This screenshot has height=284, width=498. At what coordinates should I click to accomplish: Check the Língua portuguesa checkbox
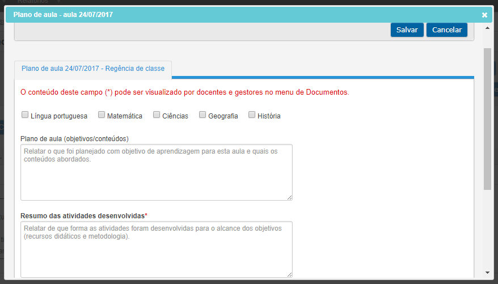pyautogui.click(x=25, y=115)
